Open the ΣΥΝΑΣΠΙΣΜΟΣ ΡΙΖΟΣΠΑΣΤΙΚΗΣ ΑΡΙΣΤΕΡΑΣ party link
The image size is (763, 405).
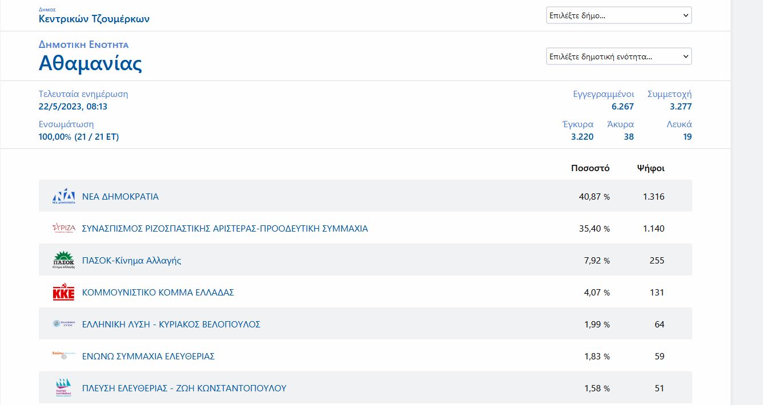coord(225,229)
